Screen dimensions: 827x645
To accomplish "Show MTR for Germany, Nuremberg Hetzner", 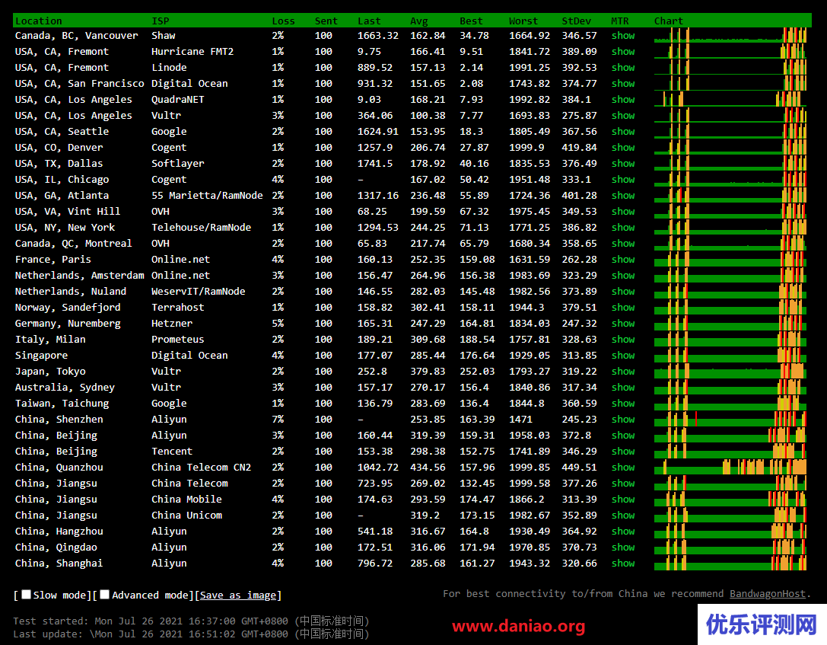I will tap(622, 324).
